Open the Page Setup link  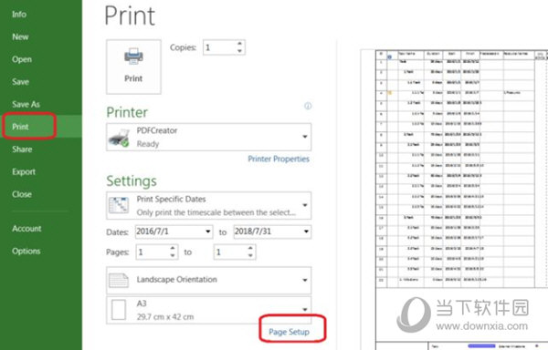pyautogui.click(x=289, y=332)
